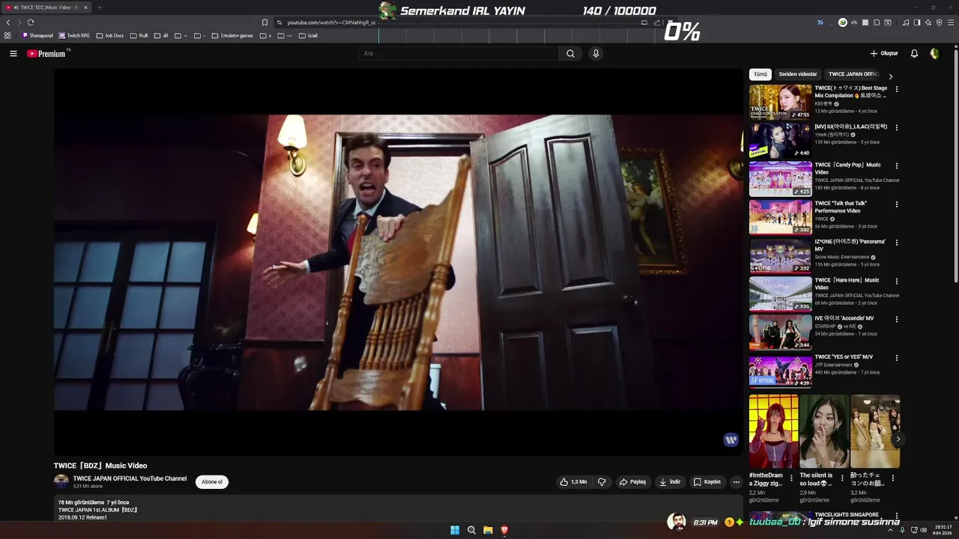This screenshot has height=539, width=959.
Task: Open File Explorer from taskbar
Action: (488, 530)
